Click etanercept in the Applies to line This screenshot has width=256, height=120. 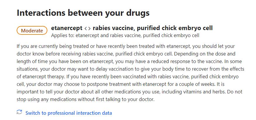pos(88,35)
